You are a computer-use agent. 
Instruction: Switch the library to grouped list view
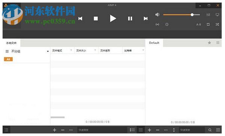[132, 130]
